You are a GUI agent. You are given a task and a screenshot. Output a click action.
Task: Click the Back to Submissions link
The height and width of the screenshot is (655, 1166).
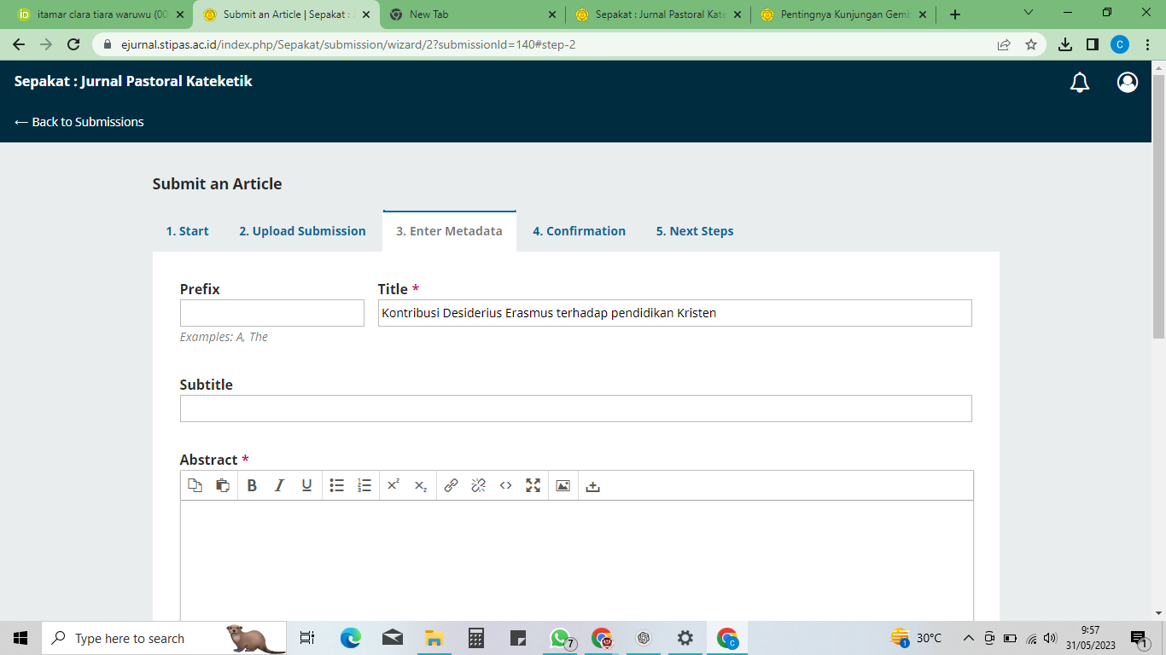coord(79,122)
